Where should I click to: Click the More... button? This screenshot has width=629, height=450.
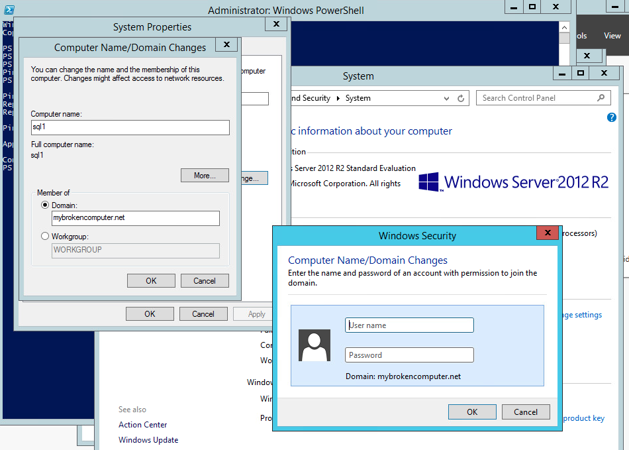205,176
